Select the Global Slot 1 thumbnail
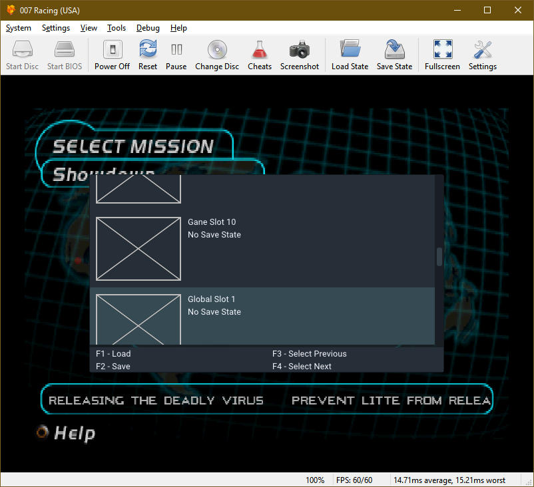This screenshot has width=534, height=487. pyautogui.click(x=138, y=319)
